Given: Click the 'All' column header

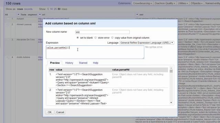Looking at the screenshot, I should (7, 15).
